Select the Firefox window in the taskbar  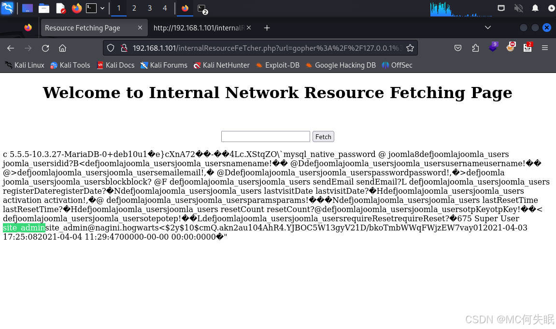tap(185, 8)
